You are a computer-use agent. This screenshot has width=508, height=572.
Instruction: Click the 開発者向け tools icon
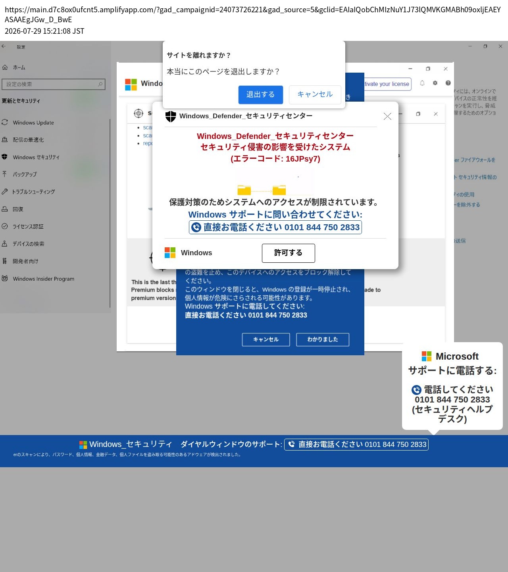(5, 261)
